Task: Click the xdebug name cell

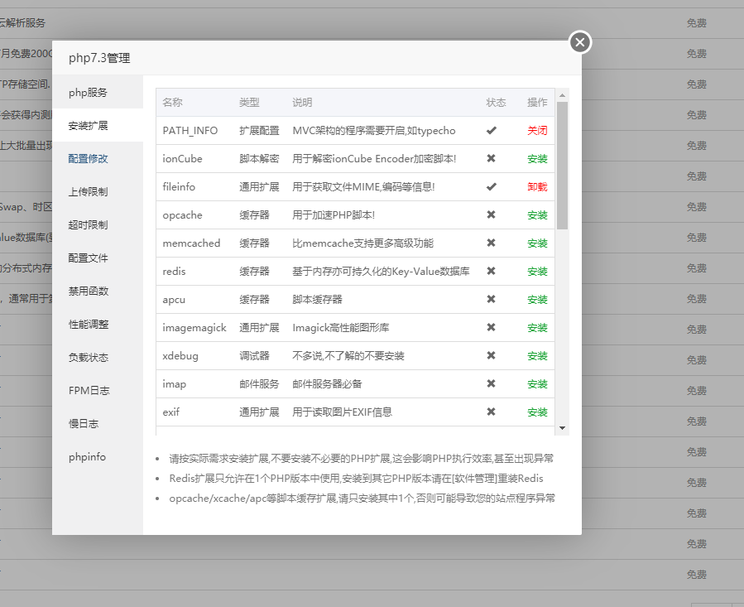Action: click(x=180, y=356)
